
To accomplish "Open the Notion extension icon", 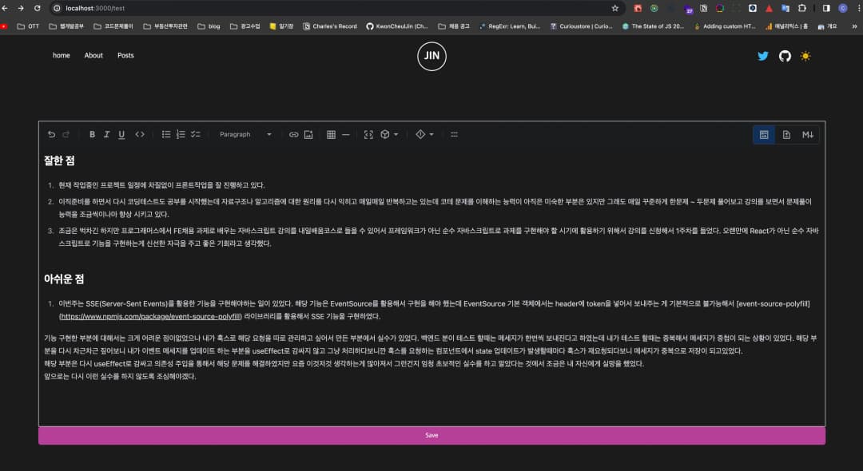I will coord(703,8).
